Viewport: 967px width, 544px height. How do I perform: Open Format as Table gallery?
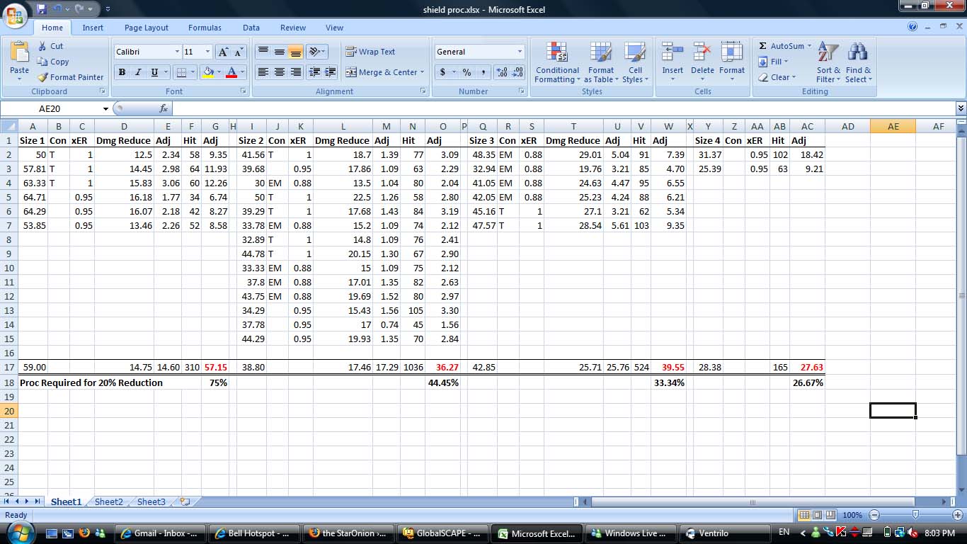pyautogui.click(x=601, y=62)
